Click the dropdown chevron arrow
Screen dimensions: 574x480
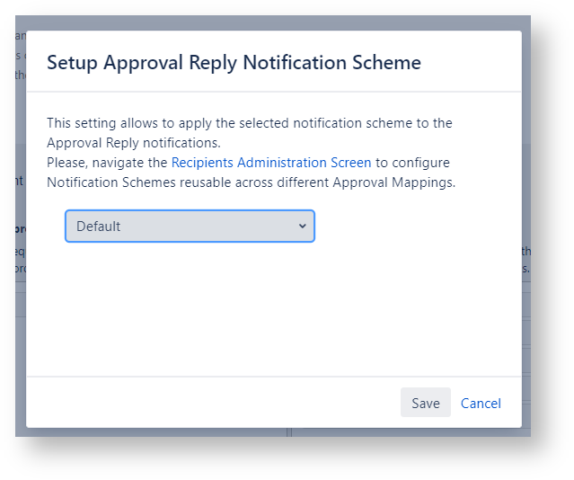pos(302,227)
